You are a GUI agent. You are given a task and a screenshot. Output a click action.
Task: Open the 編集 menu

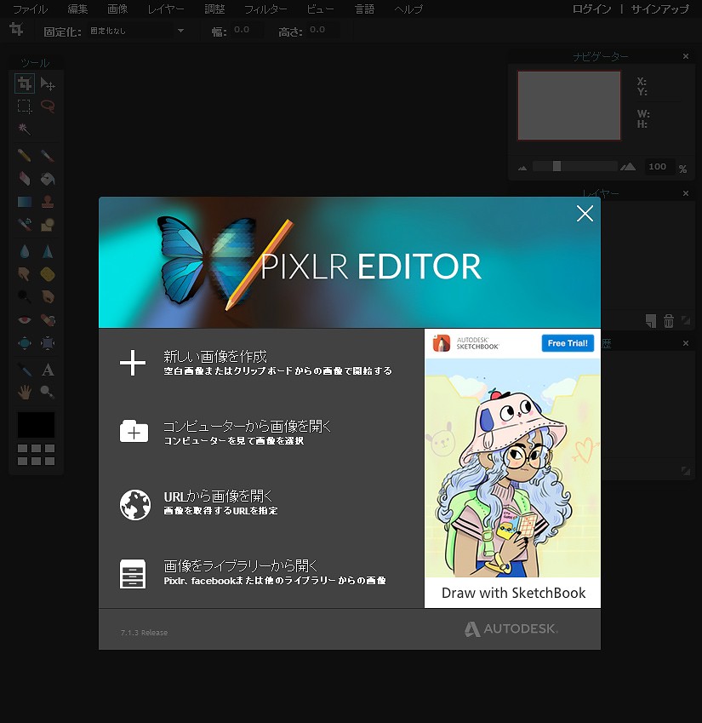pos(77,9)
